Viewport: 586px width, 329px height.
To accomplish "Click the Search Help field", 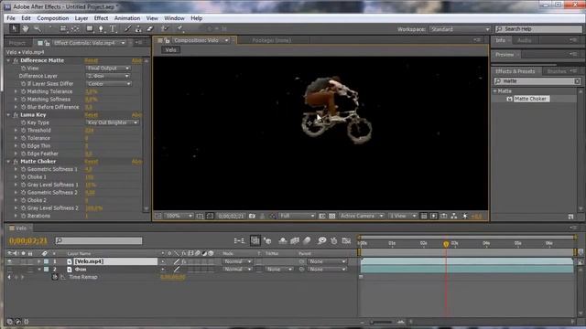I will [538, 29].
